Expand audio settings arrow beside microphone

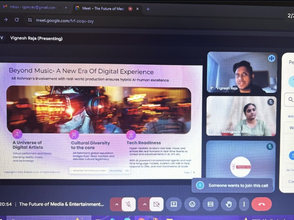(117, 204)
